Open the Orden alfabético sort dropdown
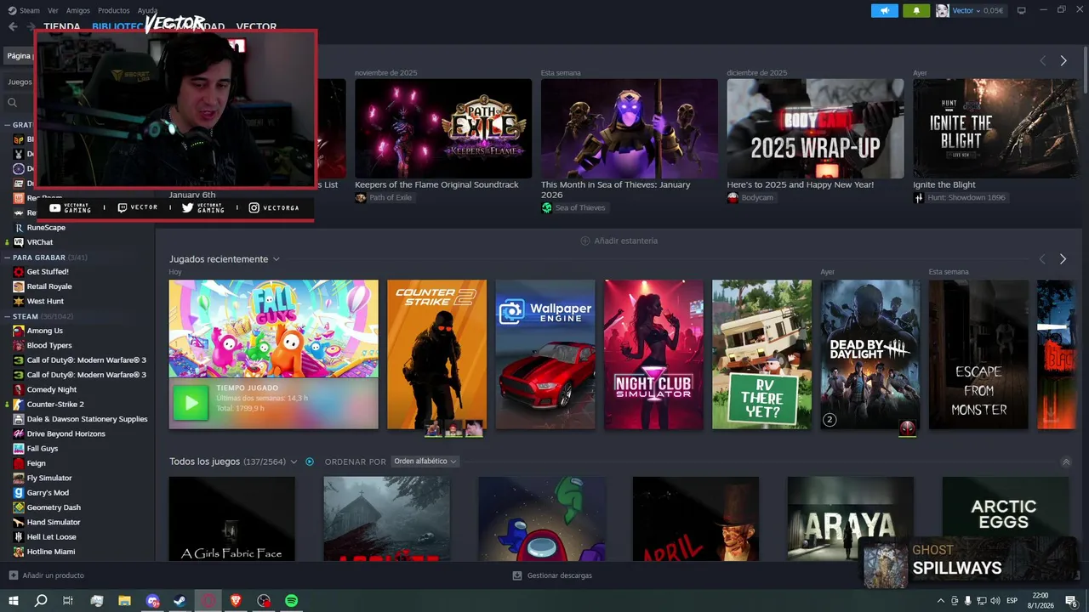The width and height of the screenshot is (1089, 612). click(x=425, y=462)
